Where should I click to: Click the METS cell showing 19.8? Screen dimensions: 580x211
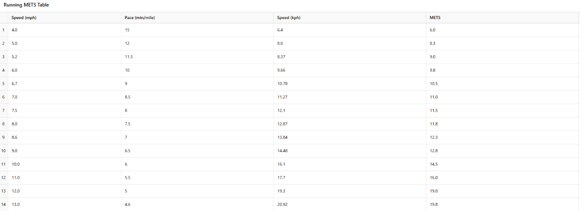tap(502, 204)
